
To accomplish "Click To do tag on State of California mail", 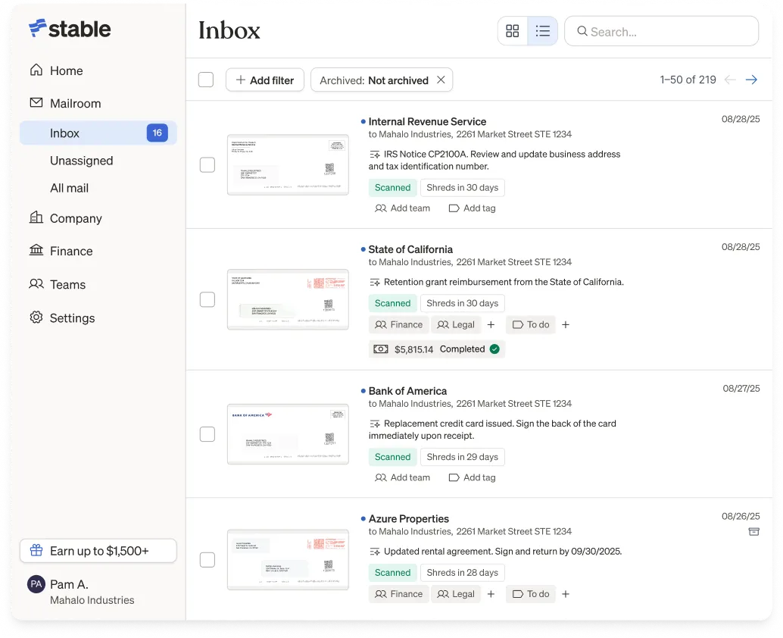I will pyautogui.click(x=530, y=325).
